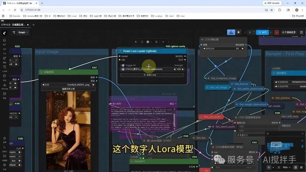
Task: Open the Workflows sidebar panel
Action: pos(4,67)
